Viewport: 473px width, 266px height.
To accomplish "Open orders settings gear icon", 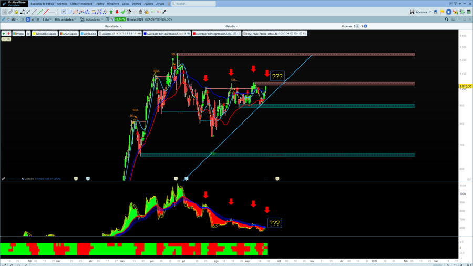I will tap(366, 26).
